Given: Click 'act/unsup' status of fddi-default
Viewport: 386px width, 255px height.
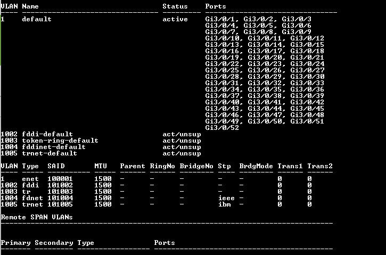Looking at the screenshot, I should [182, 134].
